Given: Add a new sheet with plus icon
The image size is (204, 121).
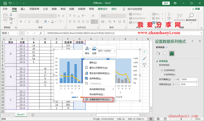Looking at the screenshot, I should tap(33, 115).
